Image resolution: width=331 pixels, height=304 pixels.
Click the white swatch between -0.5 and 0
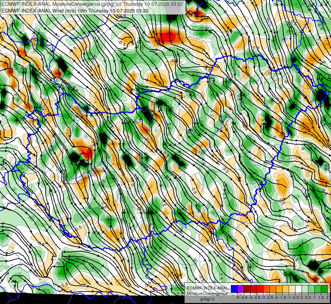coord(299,289)
